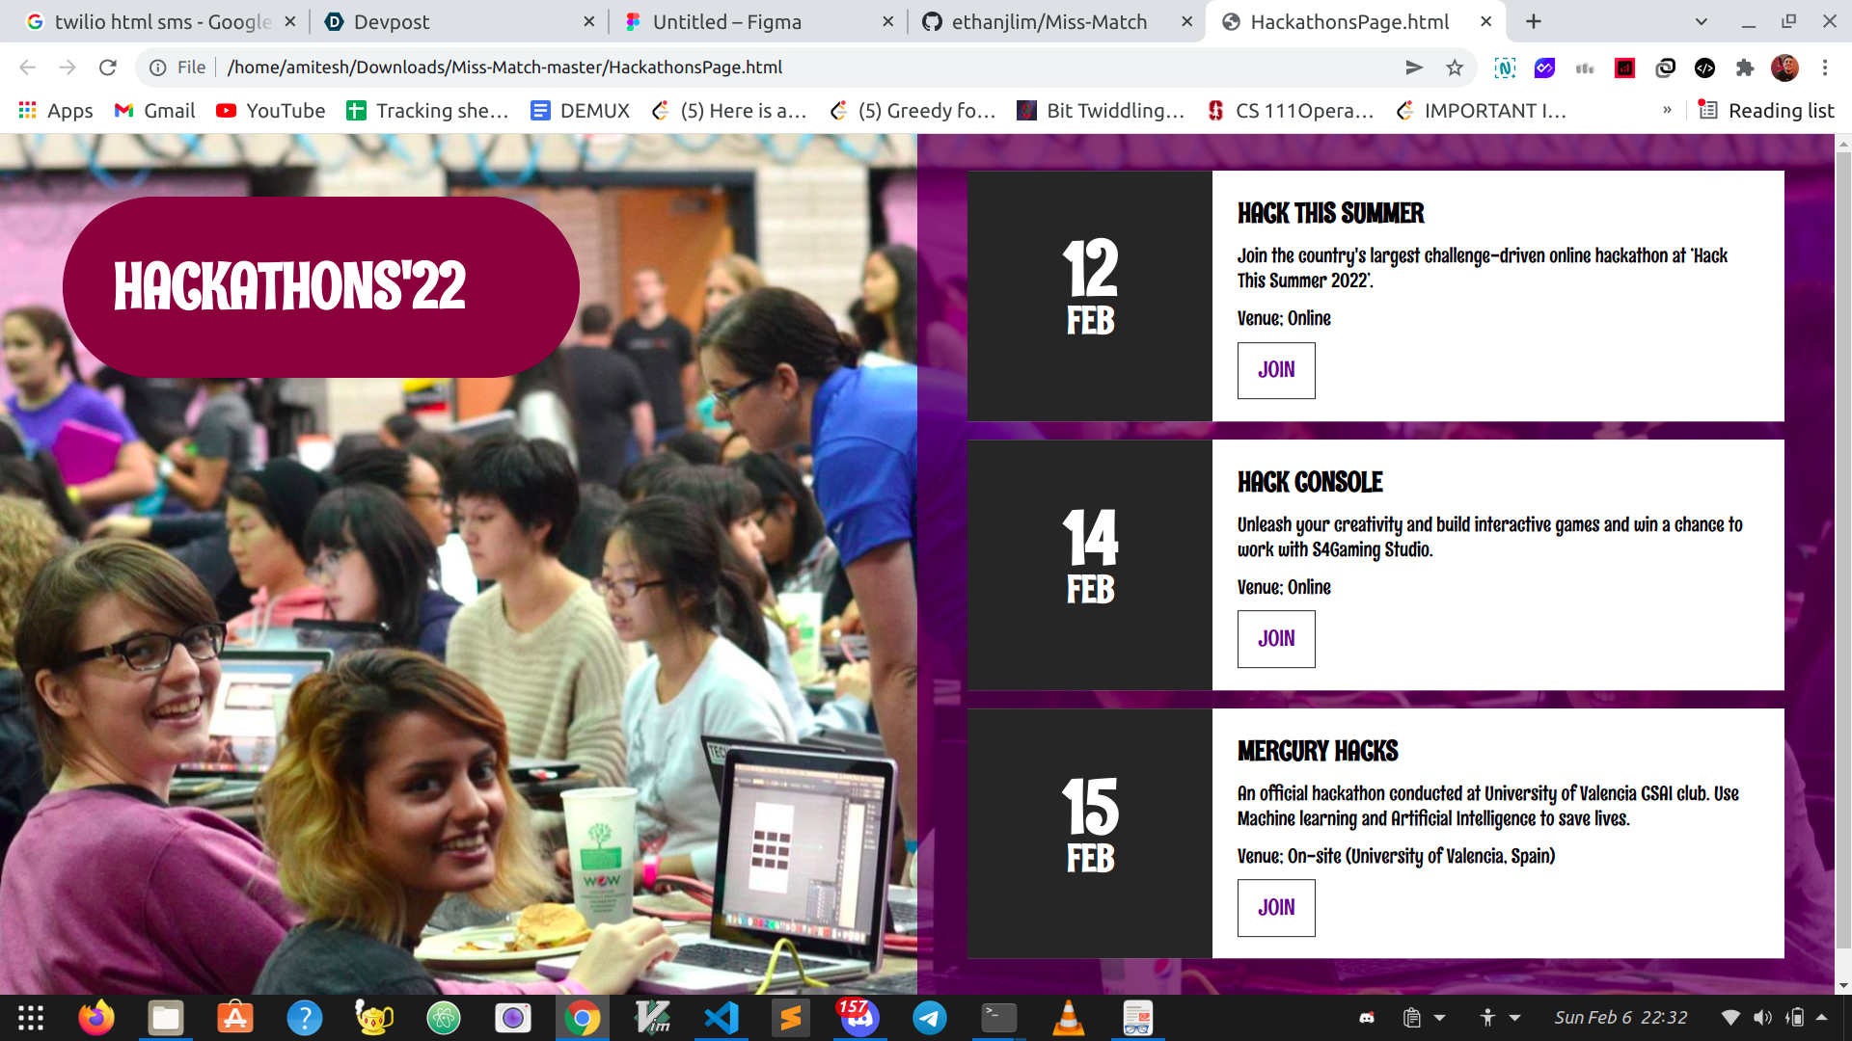Viewport: 1852px width, 1041px height.
Task: Open the Extensions puzzle icon
Action: coord(1744,67)
